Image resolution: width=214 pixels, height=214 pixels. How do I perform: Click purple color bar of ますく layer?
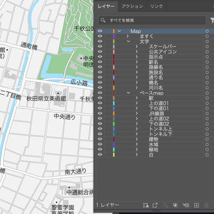pos(114,36)
